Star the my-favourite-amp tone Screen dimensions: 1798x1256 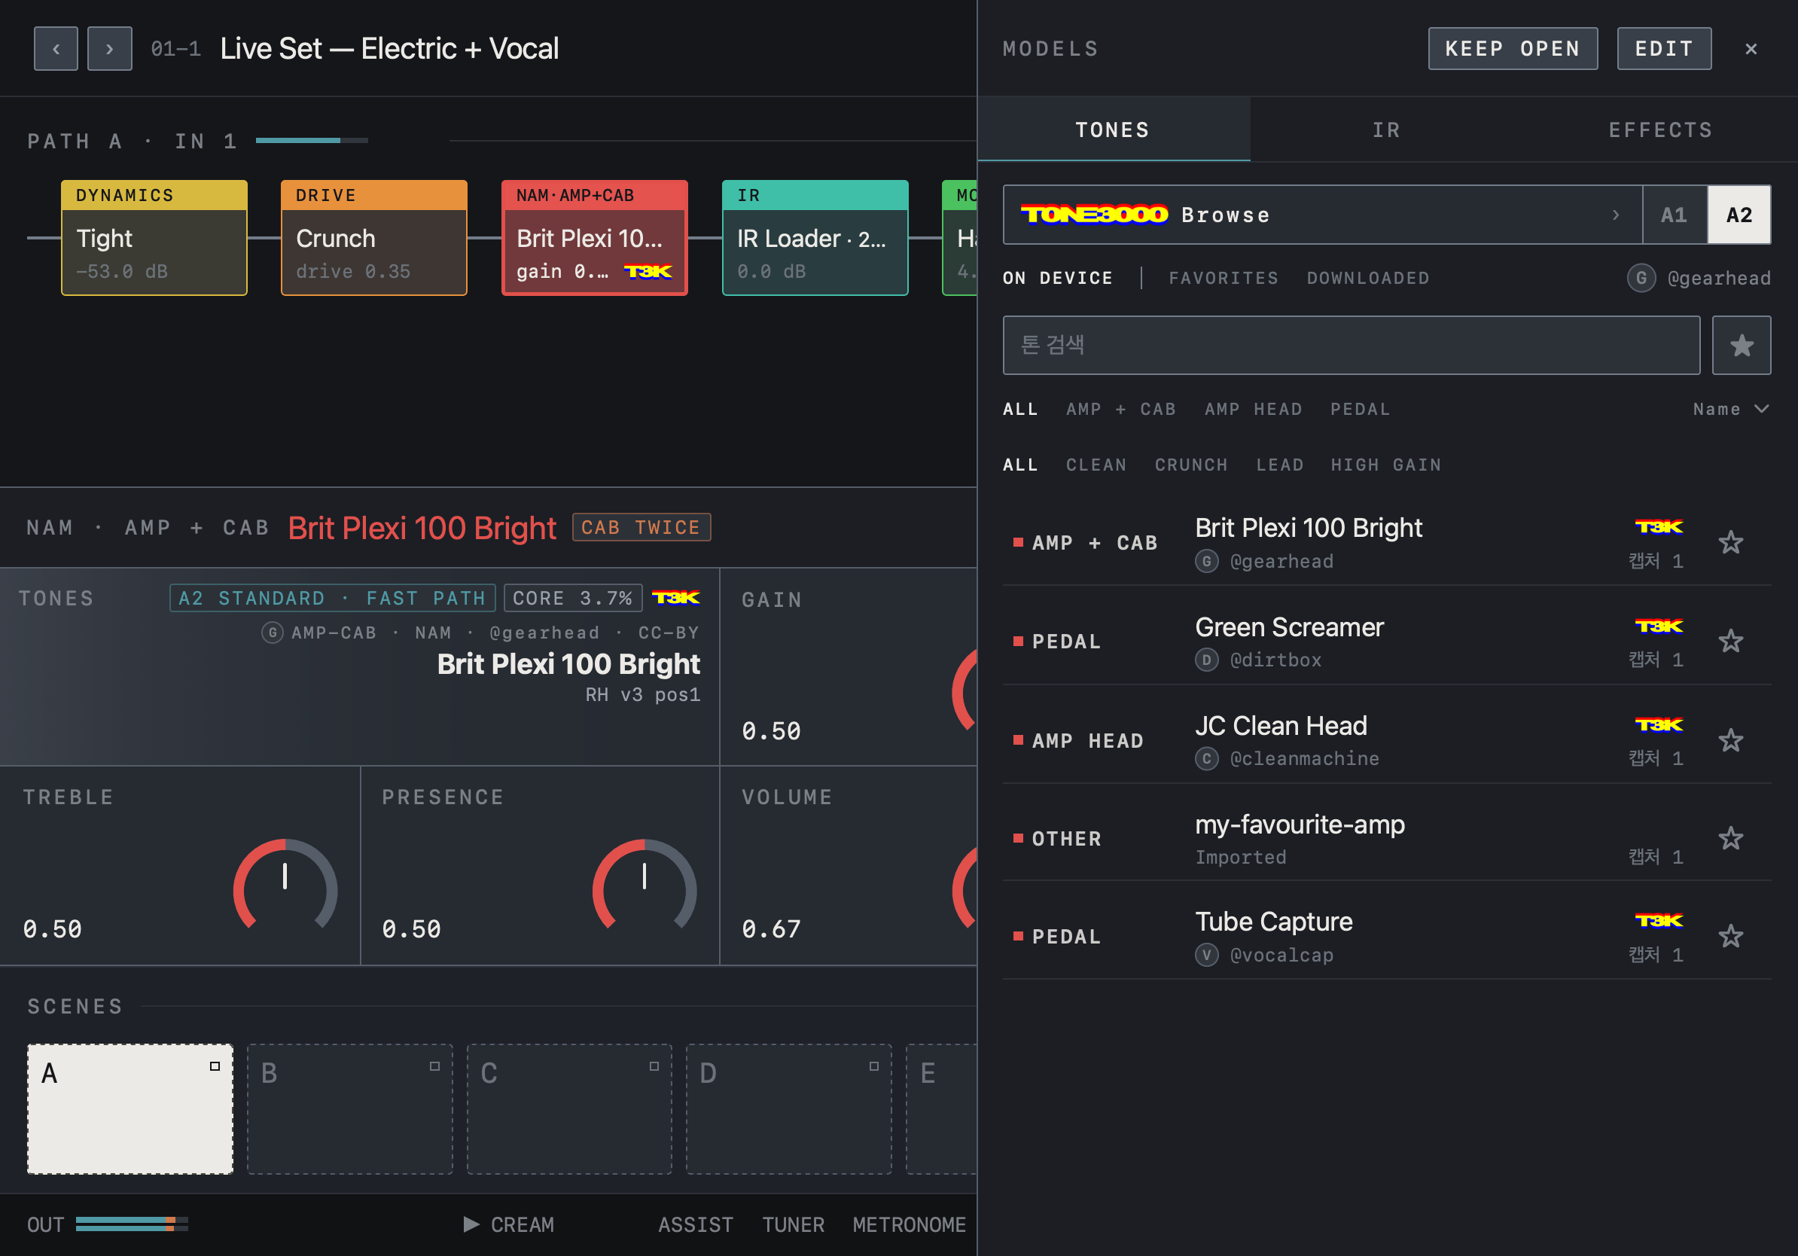[1731, 838]
